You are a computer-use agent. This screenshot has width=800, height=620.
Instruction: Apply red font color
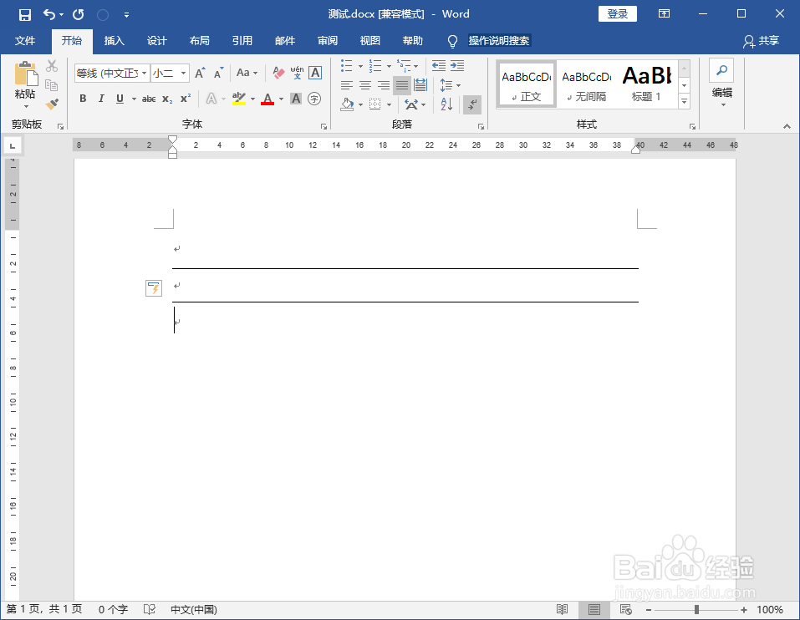268,99
